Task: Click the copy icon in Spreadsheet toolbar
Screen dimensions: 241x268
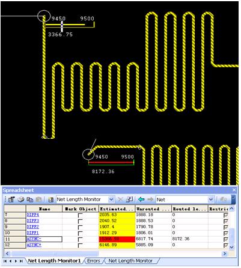Action: click(30, 199)
